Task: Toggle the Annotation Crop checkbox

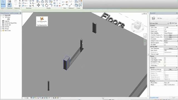Action: pos(165,62)
